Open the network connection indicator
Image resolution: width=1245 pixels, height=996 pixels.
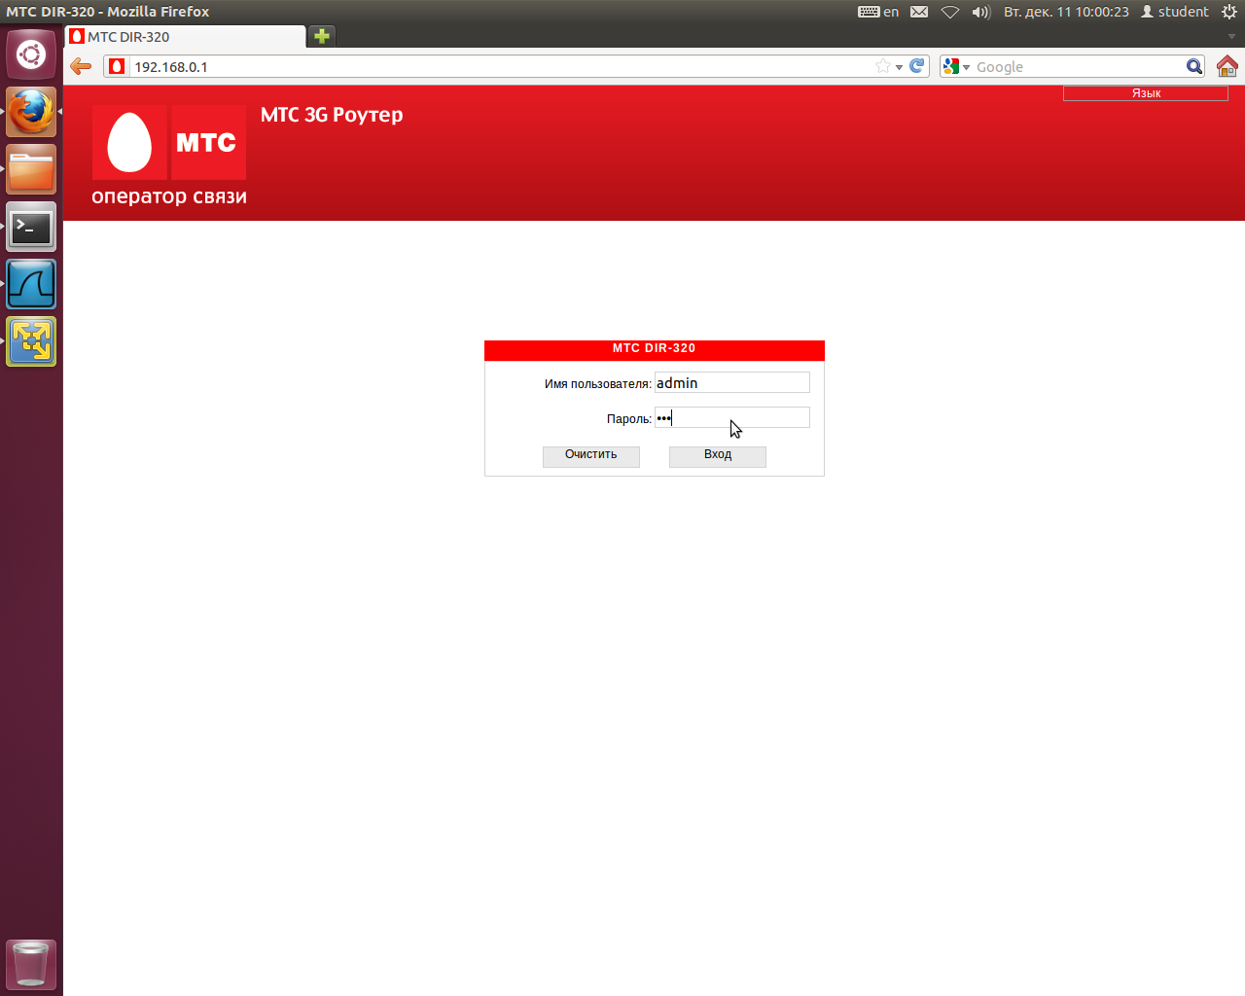pos(950,12)
